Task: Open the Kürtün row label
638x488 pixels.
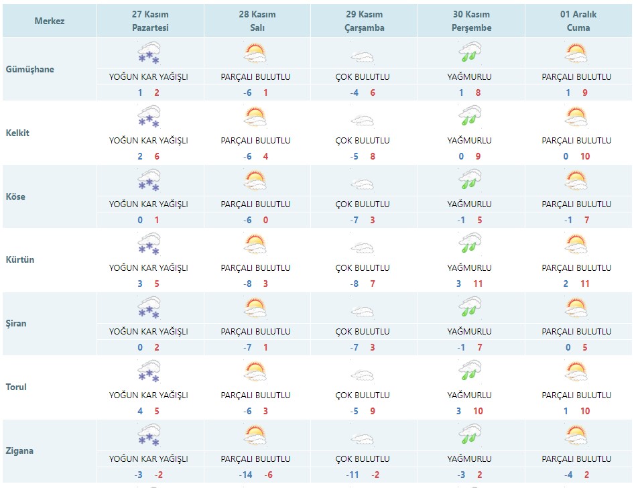Action: click(20, 260)
